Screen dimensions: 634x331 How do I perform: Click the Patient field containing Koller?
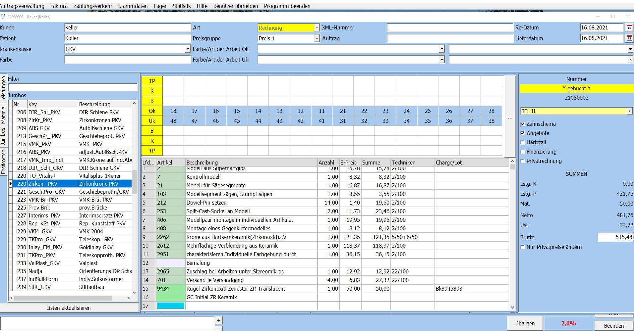pyautogui.click(x=128, y=38)
